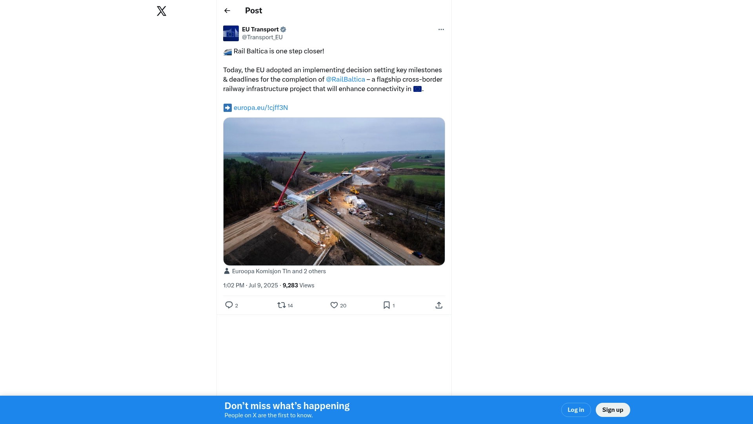Viewport: 753px width, 424px height.
Task: Open EU Transport profile avatar
Action: pos(231,33)
